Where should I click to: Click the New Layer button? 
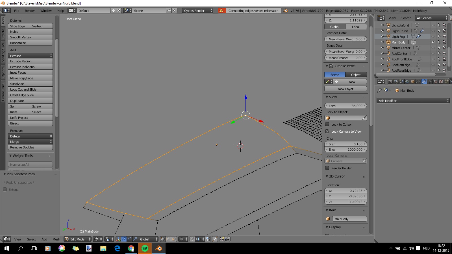(x=345, y=89)
